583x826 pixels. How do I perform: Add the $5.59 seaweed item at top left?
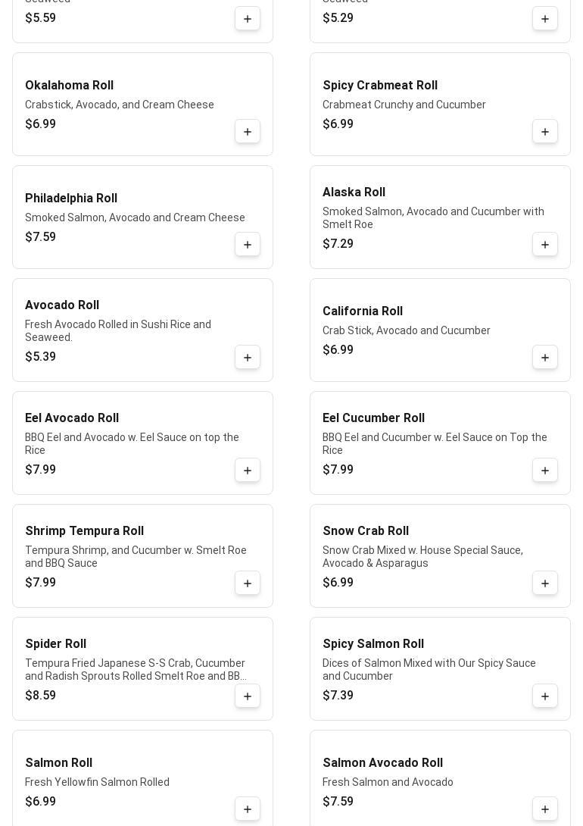[248, 19]
